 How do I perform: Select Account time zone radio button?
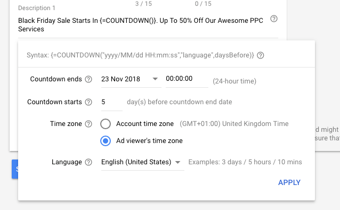coord(106,124)
